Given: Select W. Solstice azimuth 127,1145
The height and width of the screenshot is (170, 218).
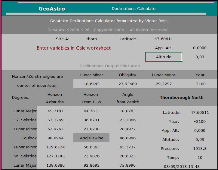Looking at the screenshot, I should pos(55,156).
